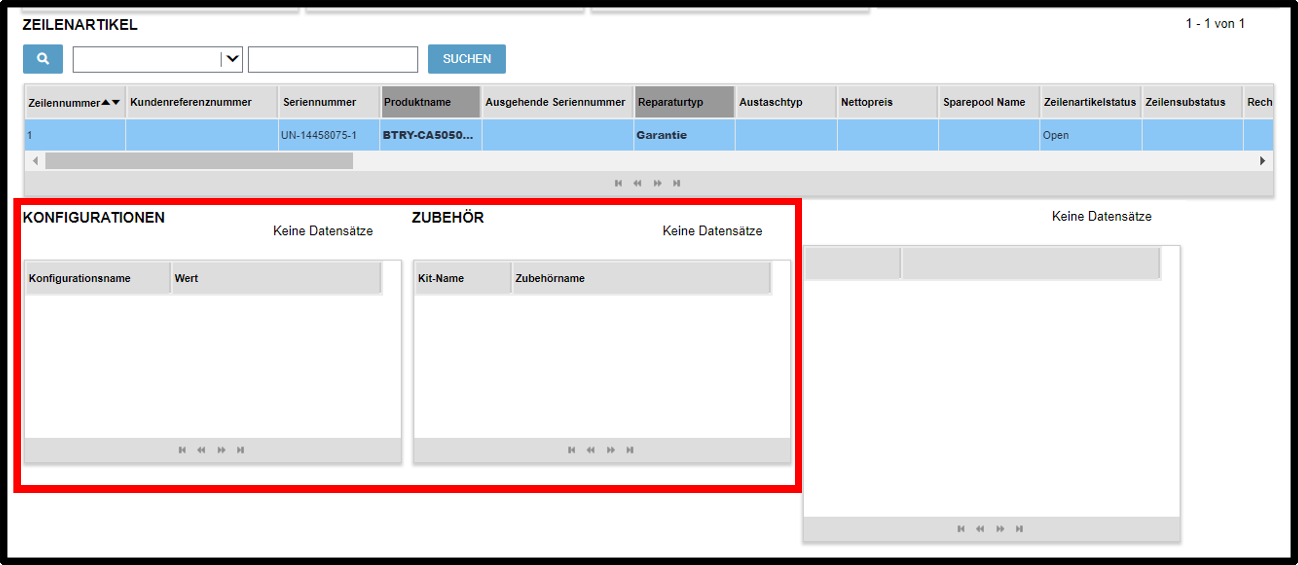This screenshot has height=565, width=1298.
Task: Go to previous page in rightmost unnamed panel pager
Action: click(980, 529)
